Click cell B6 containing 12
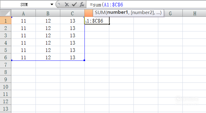 pyautogui.click(x=48, y=57)
